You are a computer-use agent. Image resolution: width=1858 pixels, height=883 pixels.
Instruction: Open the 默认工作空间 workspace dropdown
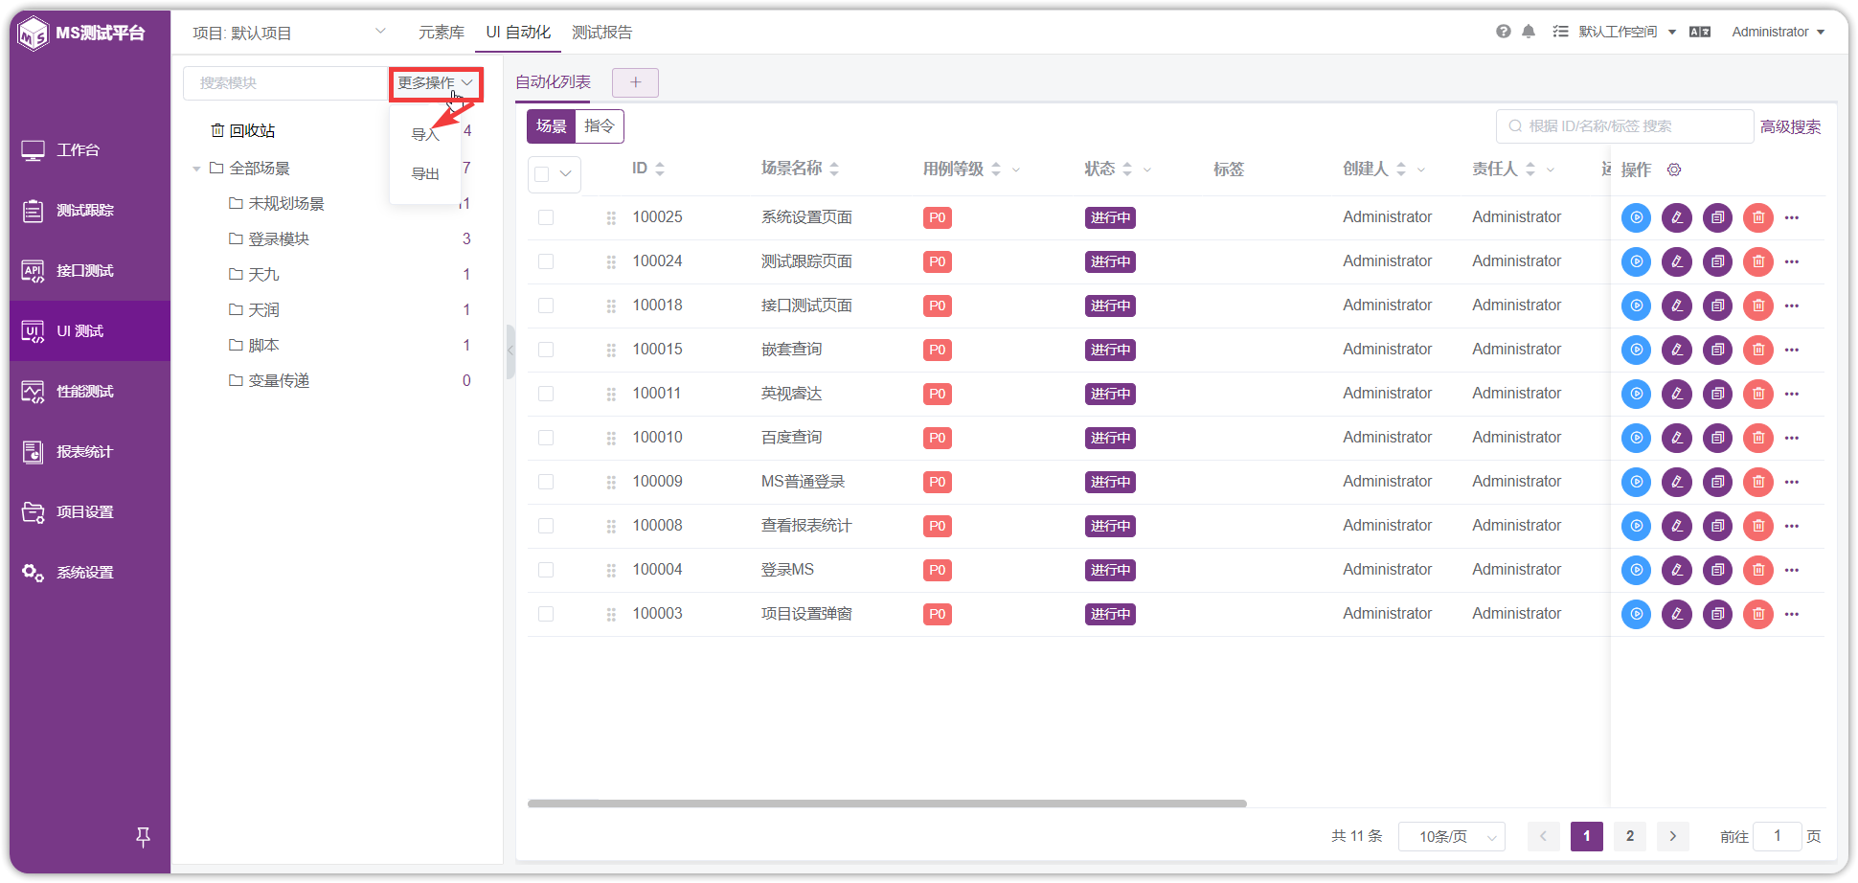click(1627, 32)
